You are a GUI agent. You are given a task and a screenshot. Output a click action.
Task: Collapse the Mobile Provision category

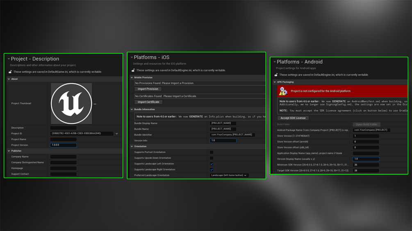132,78
